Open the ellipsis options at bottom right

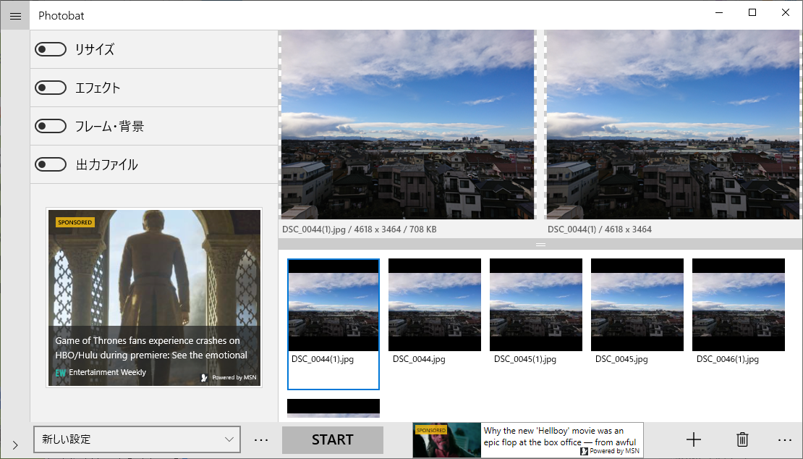[785, 439]
